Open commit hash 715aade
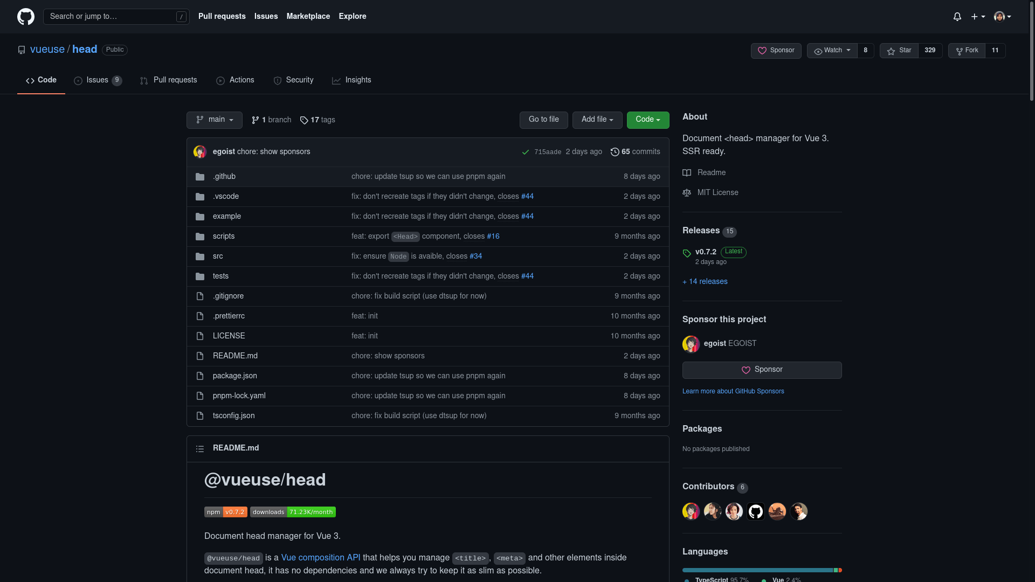 pos(548,153)
